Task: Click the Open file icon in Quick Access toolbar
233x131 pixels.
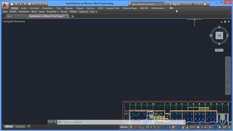Action: pos(16,4)
